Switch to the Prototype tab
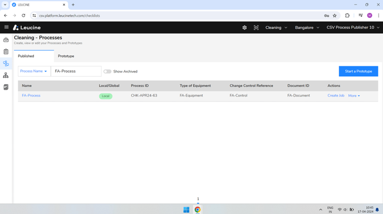This screenshot has height=214, width=383. tap(66, 56)
